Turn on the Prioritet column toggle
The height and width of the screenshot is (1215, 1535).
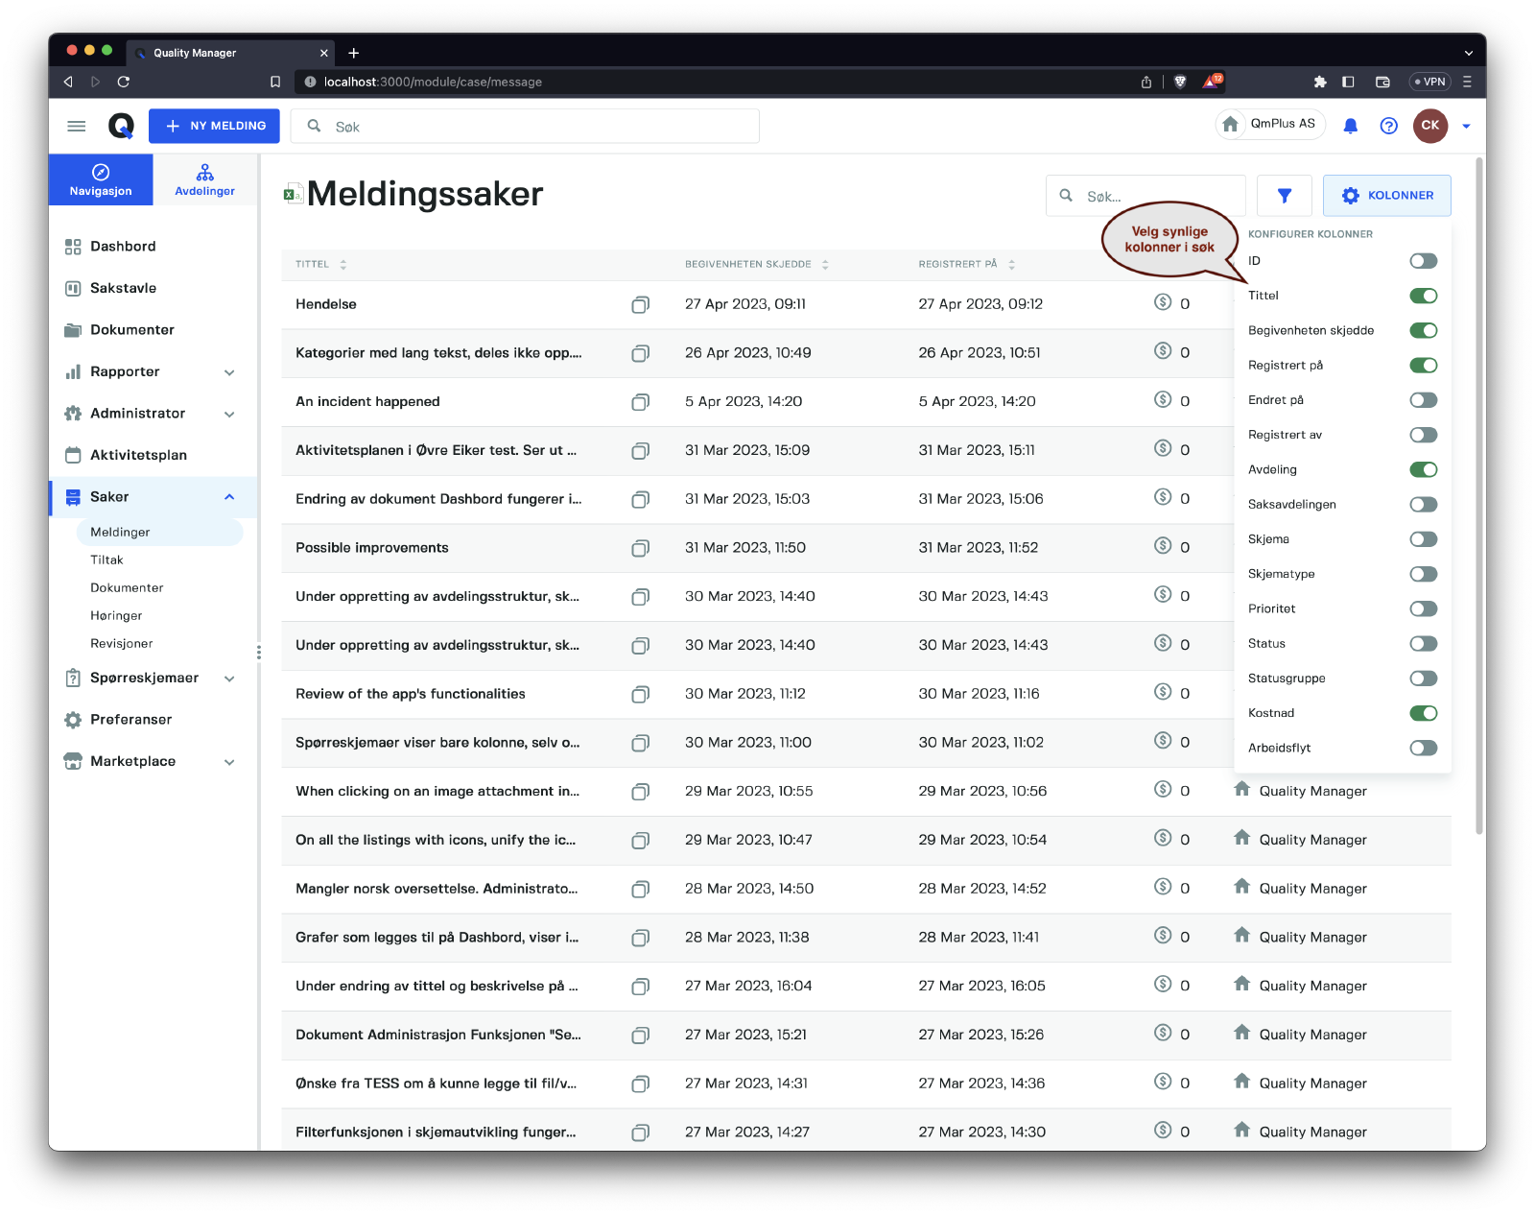coord(1423,608)
